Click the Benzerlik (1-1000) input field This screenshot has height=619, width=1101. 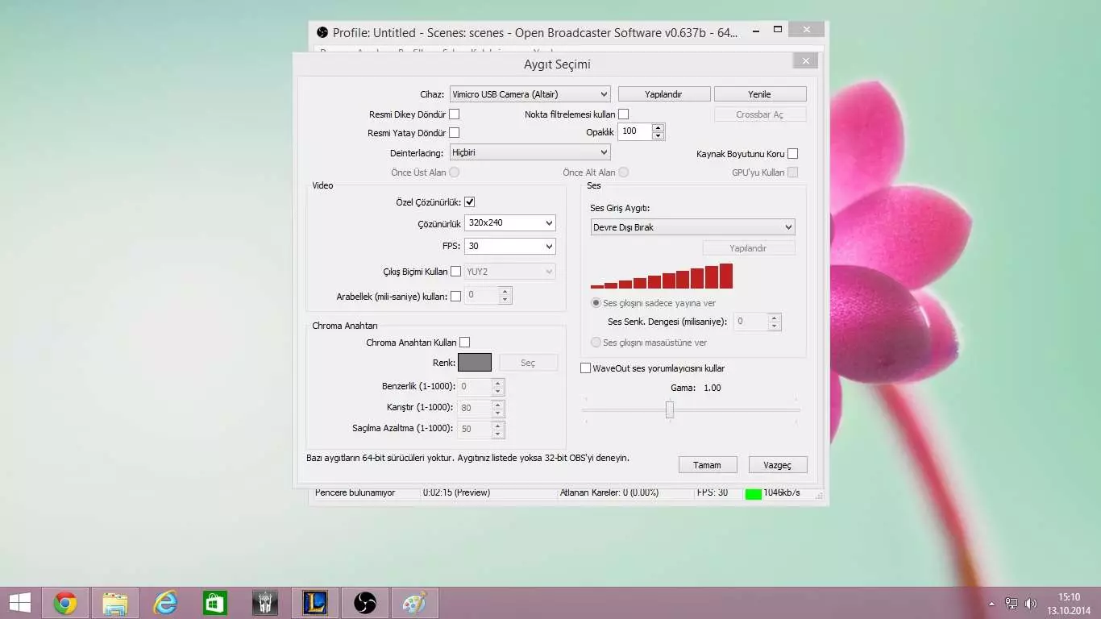point(475,386)
